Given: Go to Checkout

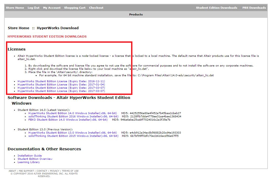Looking at the screenshot, I should pos(96,8).
